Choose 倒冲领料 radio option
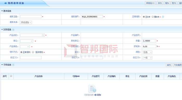 [x=33, y=52]
